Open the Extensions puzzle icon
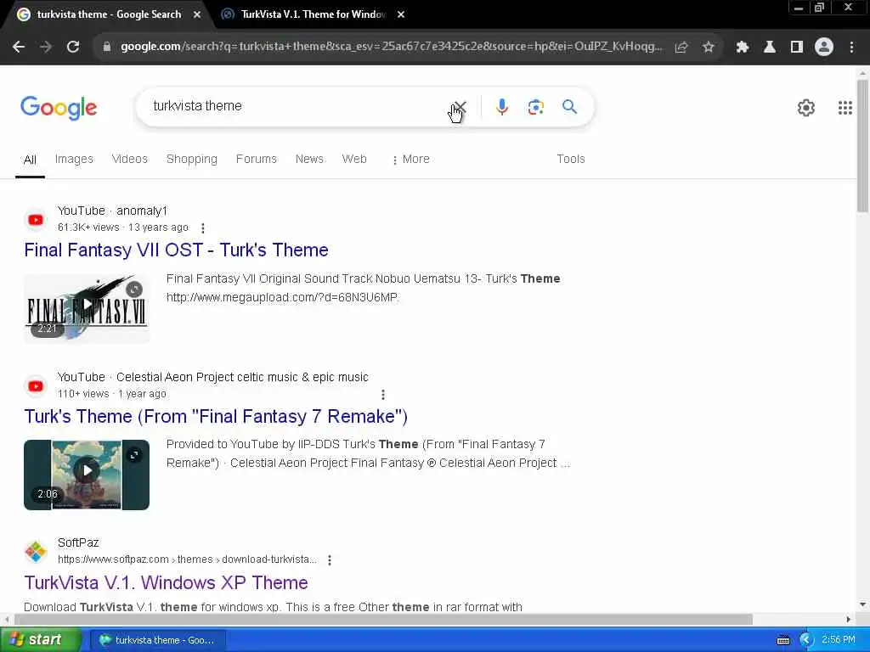870x652 pixels. [x=742, y=48]
